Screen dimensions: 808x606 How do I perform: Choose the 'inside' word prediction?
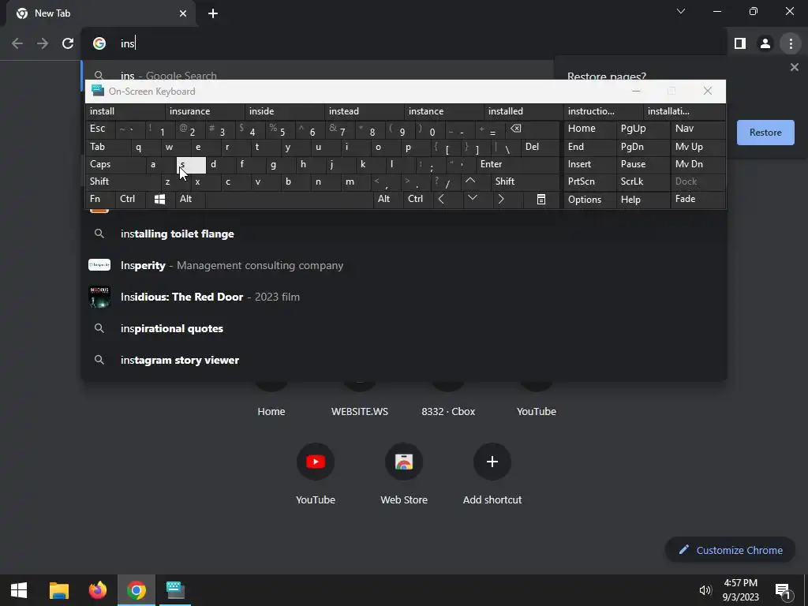284,111
